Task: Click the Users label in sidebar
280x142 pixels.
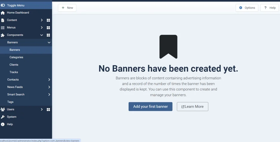Action: [x=10, y=109]
